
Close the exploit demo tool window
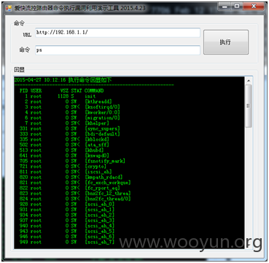(254, 7)
